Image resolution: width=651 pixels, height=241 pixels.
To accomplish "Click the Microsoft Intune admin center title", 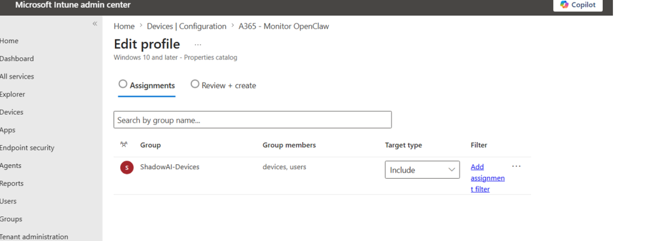I will (72, 5).
